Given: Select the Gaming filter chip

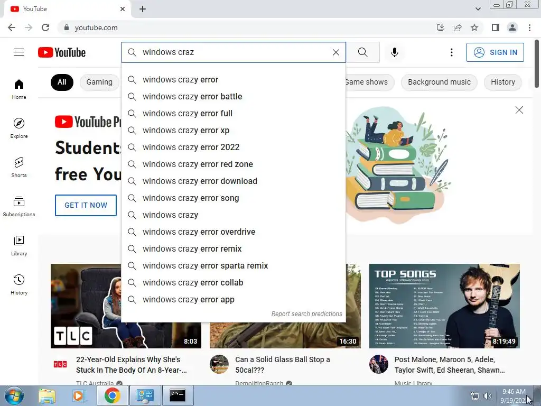Looking at the screenshot, I should [x=99, y=82].
